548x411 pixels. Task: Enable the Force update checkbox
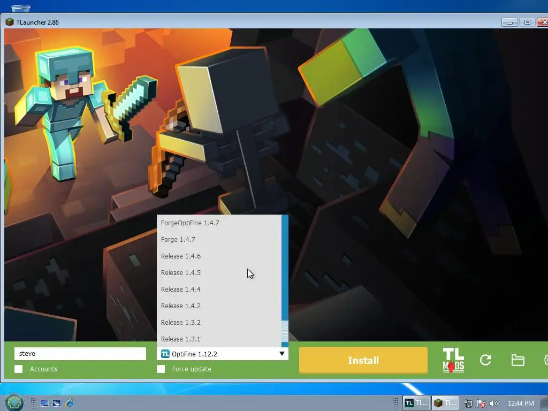coord(161,369)
